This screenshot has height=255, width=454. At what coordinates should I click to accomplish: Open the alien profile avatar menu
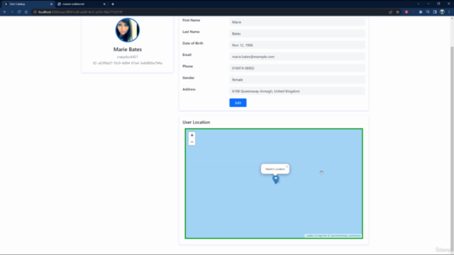[x=442, y=12]
